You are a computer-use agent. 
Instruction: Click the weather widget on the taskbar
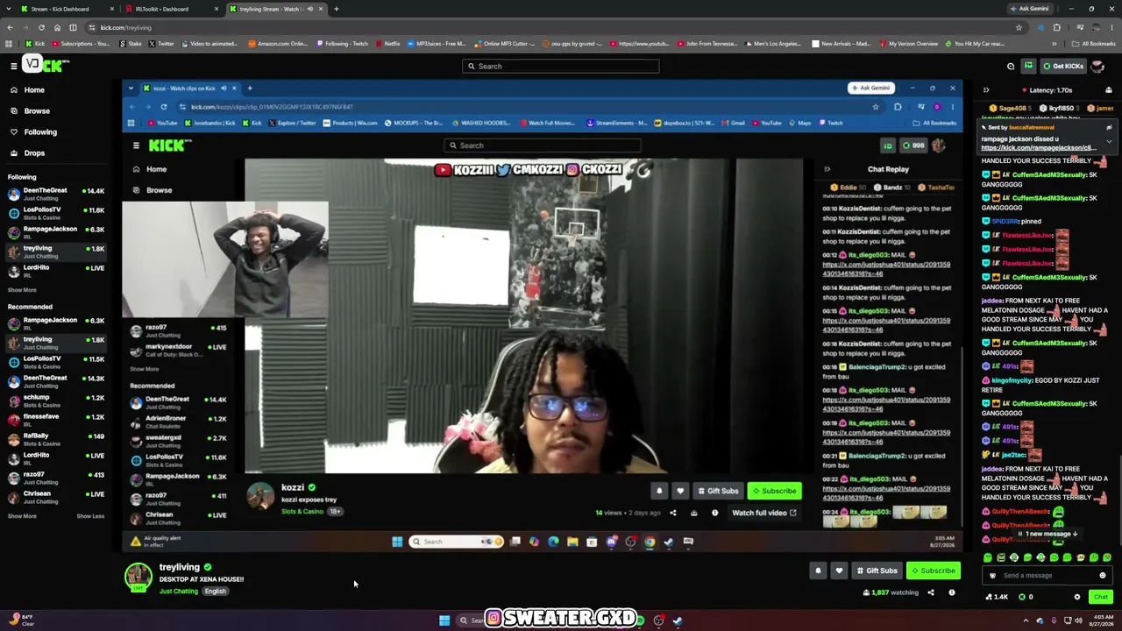point(20,620)
